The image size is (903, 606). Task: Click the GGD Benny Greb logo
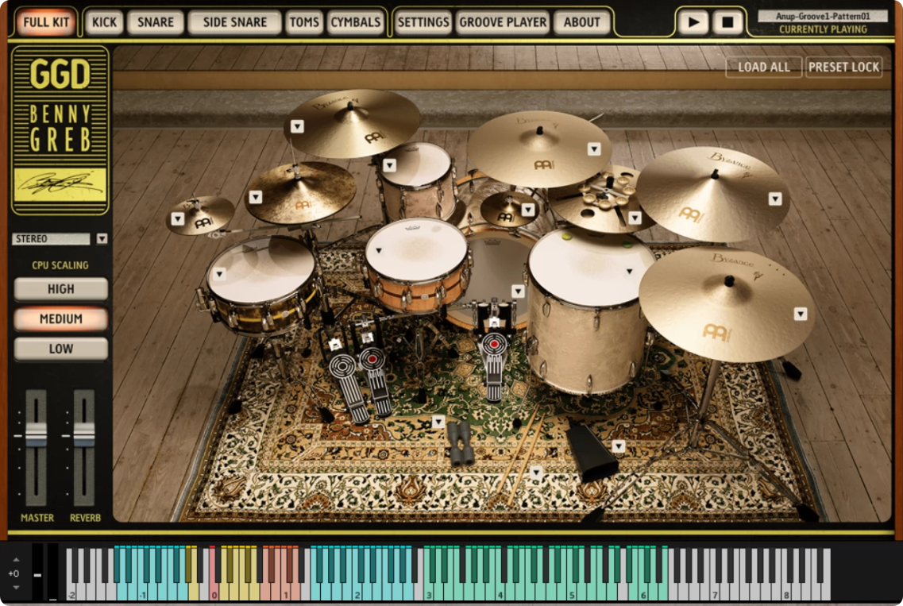pyautogui.click(x=60, y=130)
